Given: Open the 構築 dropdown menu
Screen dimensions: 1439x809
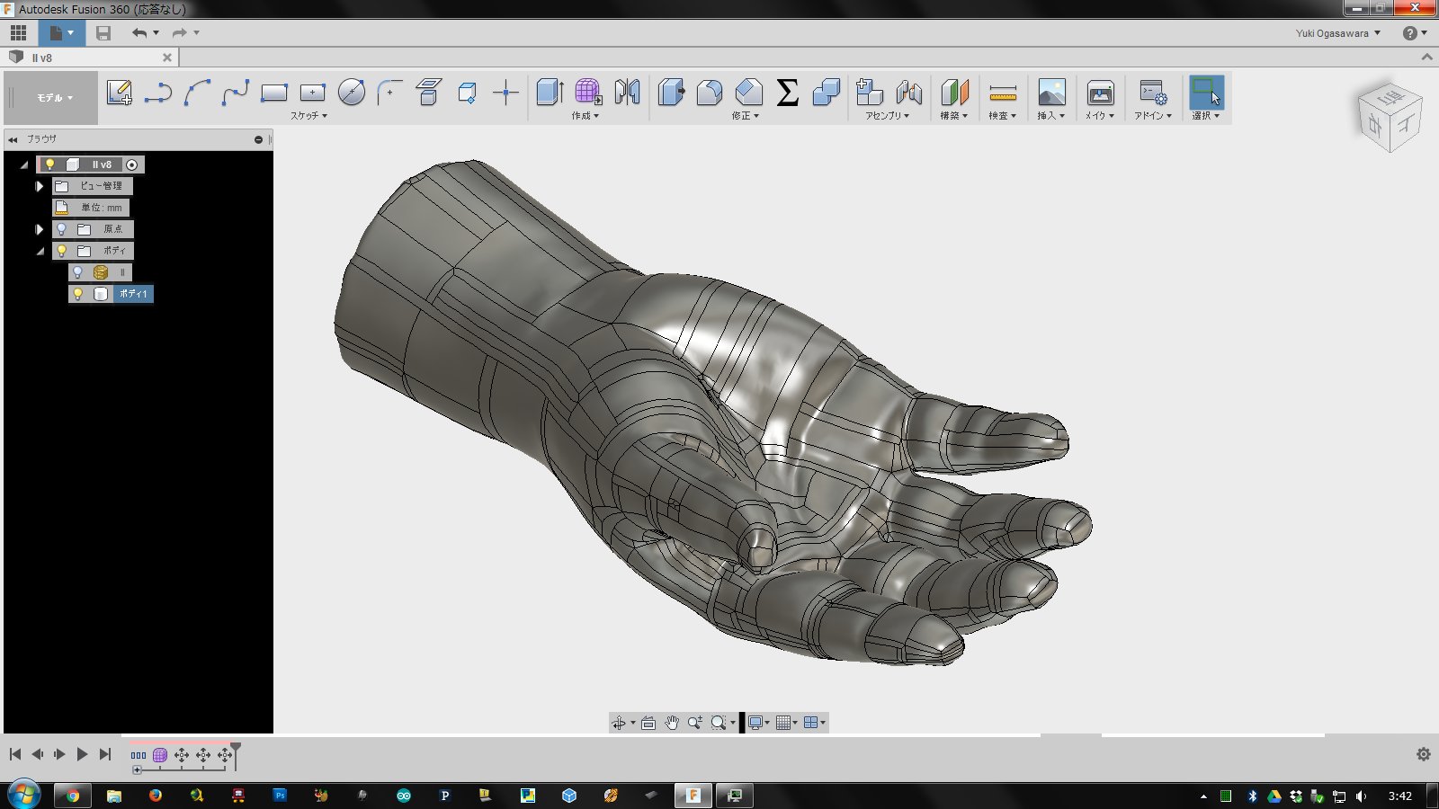Looking at the screenshot, I should [x=954, y=116].
